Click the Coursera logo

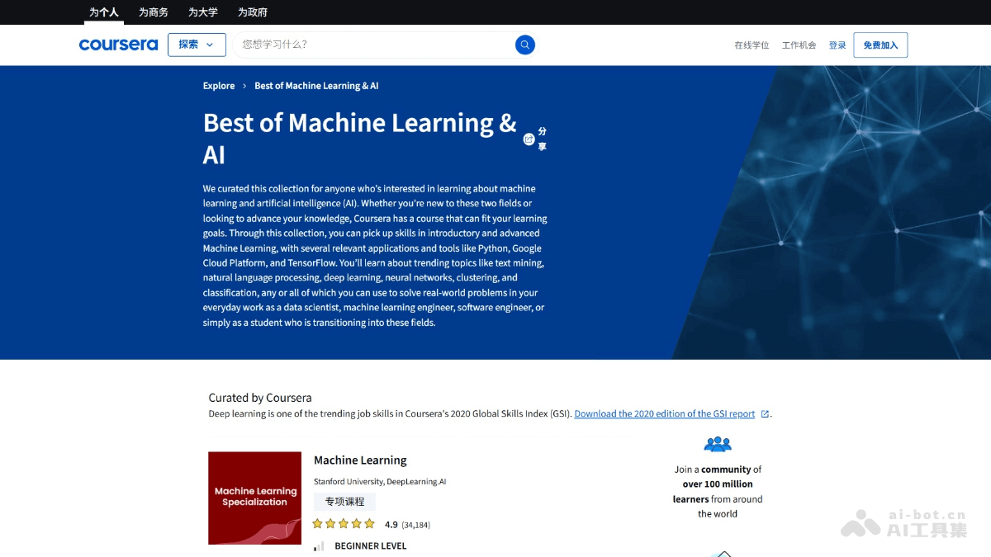pyautogui.click(x=118, y=45)
